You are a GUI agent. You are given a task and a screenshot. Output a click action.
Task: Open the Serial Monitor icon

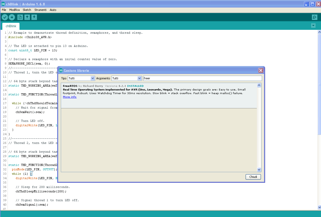point(314,17)
